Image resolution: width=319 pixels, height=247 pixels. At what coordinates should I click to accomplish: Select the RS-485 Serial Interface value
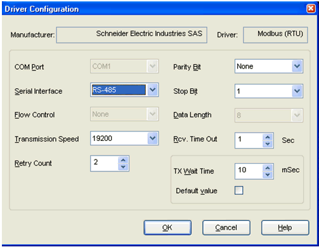tap(119, 90)
